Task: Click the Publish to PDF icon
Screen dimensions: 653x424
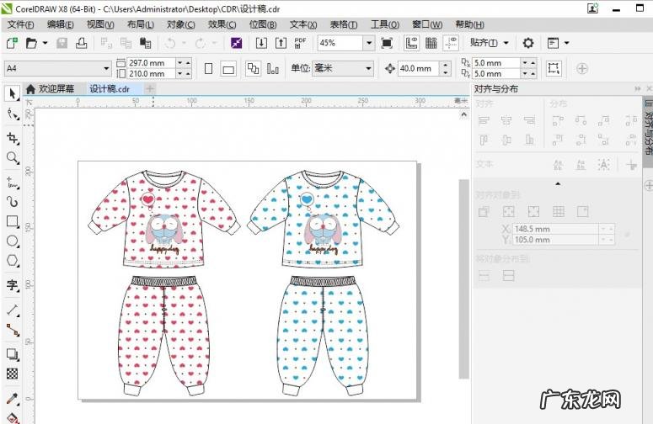Action: [301, 43]
